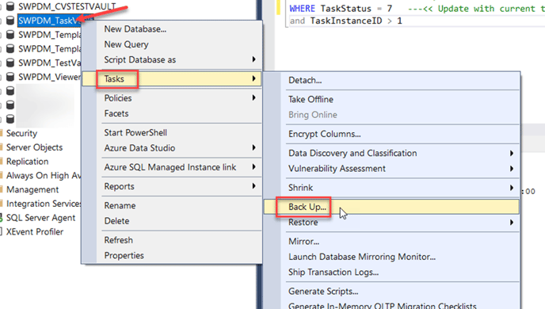Click the SWPDM_CVSTESTVAULT database icon
545x309 pixels.
pyautogui.click(x=10, y=6)
